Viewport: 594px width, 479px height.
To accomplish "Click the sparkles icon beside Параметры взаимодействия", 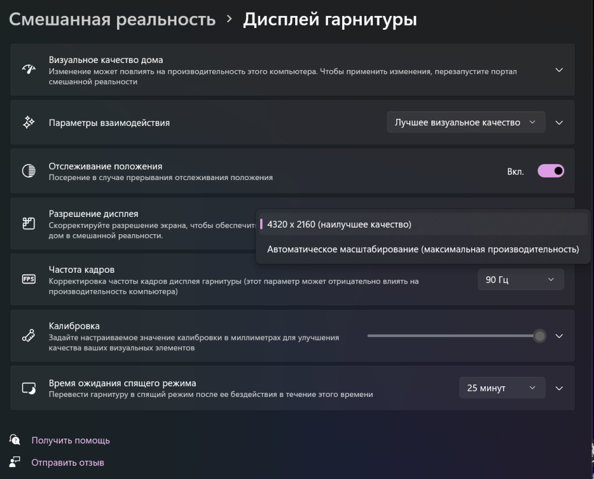I will (29, 122).
